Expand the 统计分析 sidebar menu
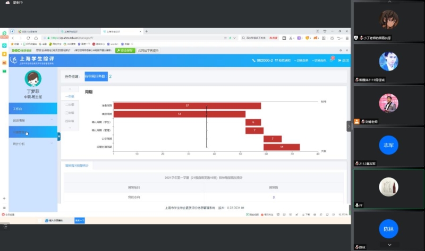425x251 pixels. click(33, 144)
